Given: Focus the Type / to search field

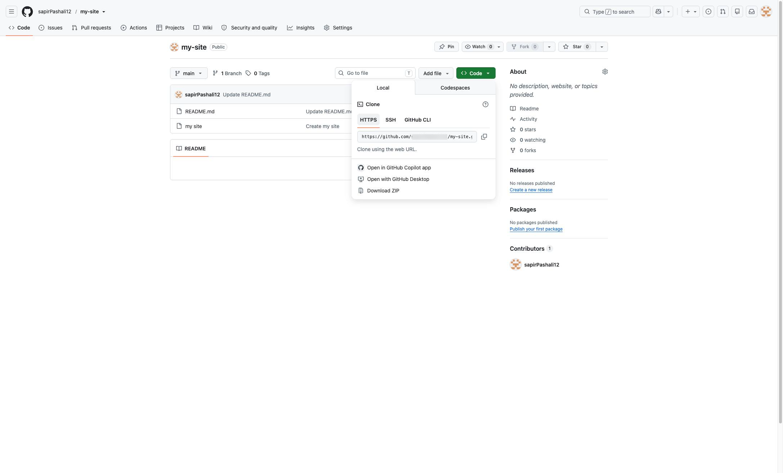Looking at the screenshot, I should click(x=615, y=12).
